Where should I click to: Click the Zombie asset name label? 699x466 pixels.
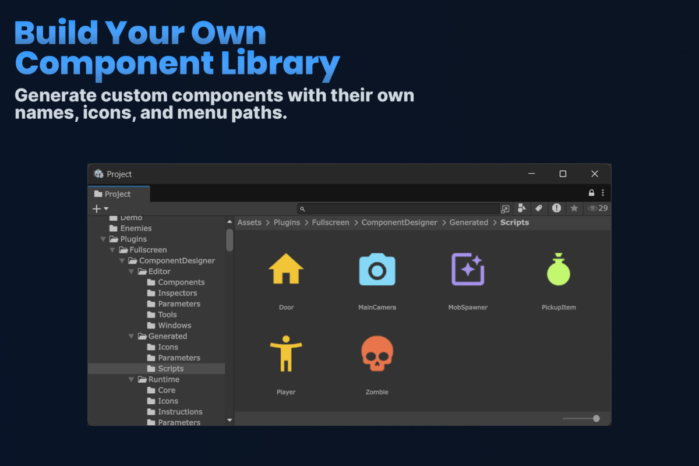tap(377, 392)
